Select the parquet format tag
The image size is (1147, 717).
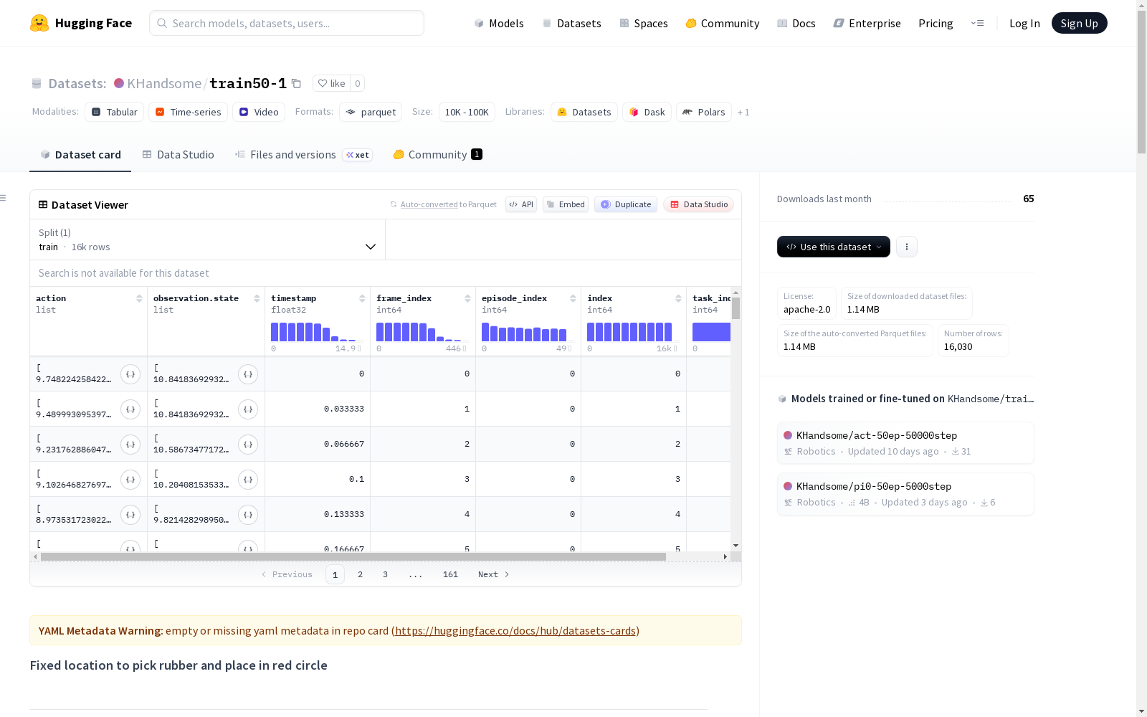(x=371, y=112)
